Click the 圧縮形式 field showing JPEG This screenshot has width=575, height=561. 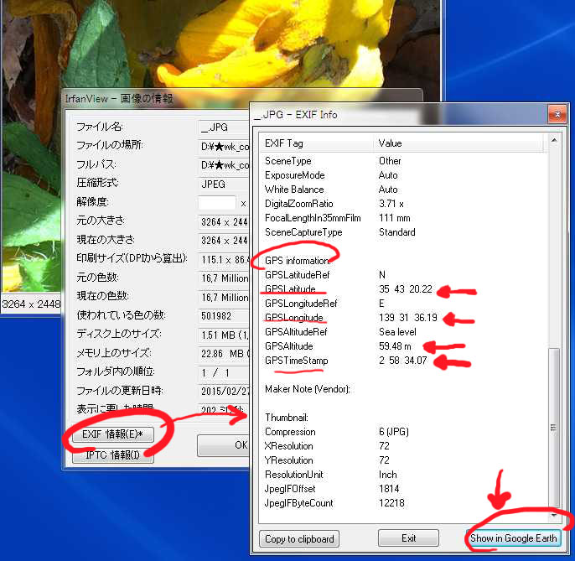coord(223,184)
